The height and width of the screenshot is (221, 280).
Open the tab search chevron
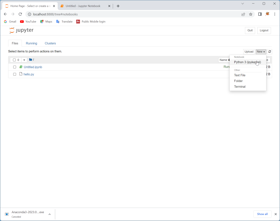pos(243,4)
